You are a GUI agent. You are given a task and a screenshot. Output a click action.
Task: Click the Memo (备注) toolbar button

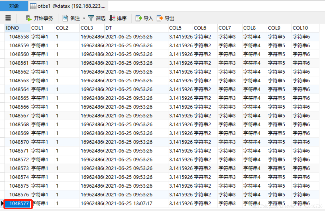click(71, 18)
